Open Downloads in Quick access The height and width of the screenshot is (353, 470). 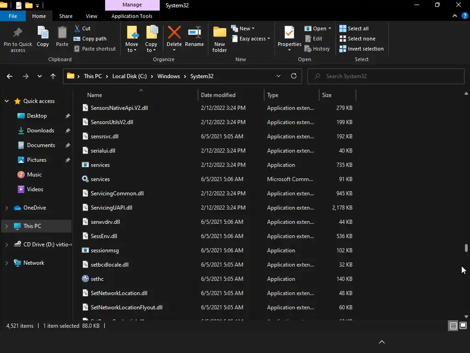pos(40,131)
